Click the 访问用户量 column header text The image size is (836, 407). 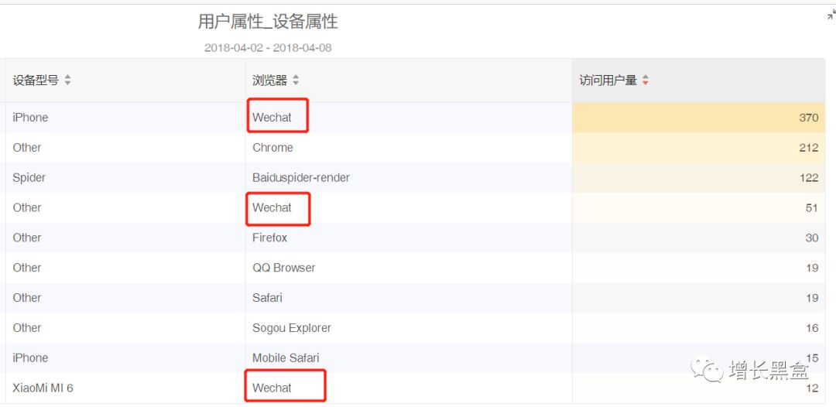tap(608, 80)
